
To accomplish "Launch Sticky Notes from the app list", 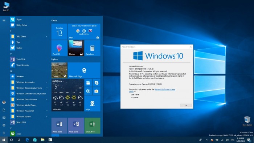I will pyautogui.click(x=29, y=25).
